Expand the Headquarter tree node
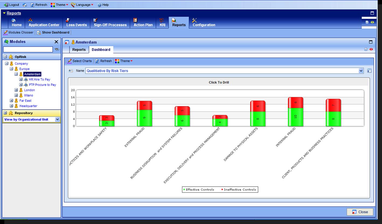Image resolution: width=382 pixels, height=224 pixels. tap(11, 106)
